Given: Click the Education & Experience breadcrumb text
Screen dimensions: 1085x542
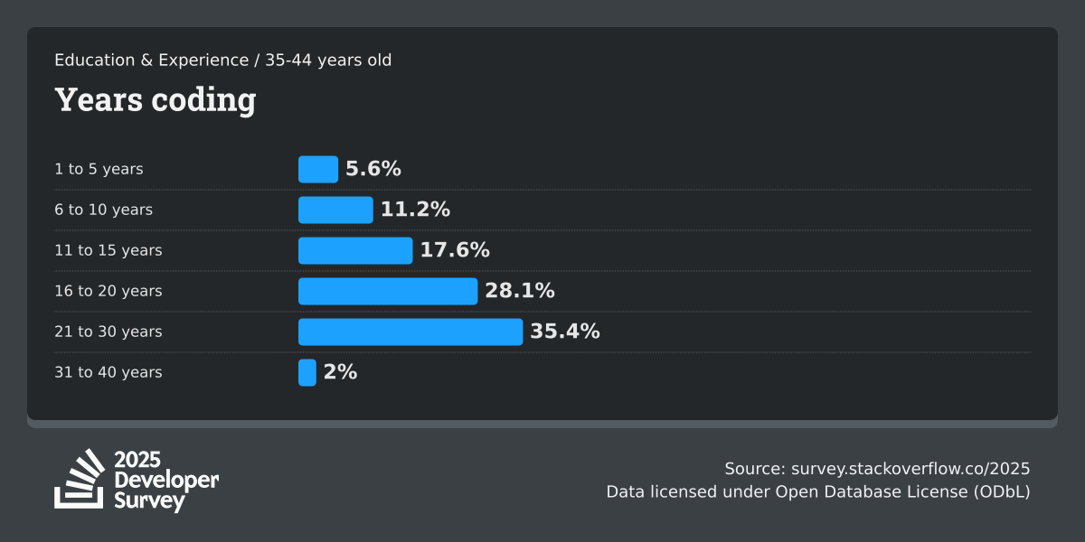Looking at the screenshot, I should (x=151, y=61).
